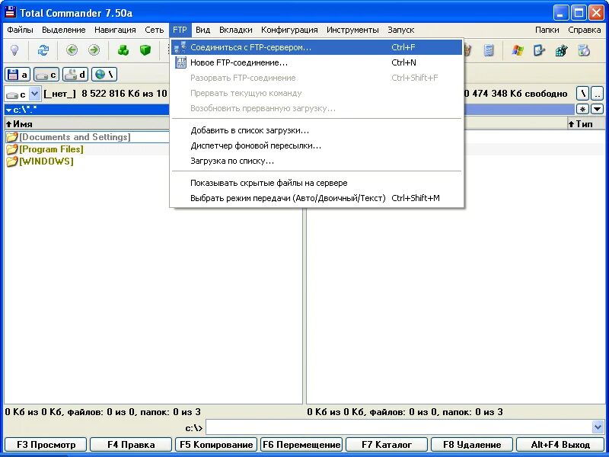Click the left panel [_нет_] volume label
609x457 pixels.
click(60, 94)
